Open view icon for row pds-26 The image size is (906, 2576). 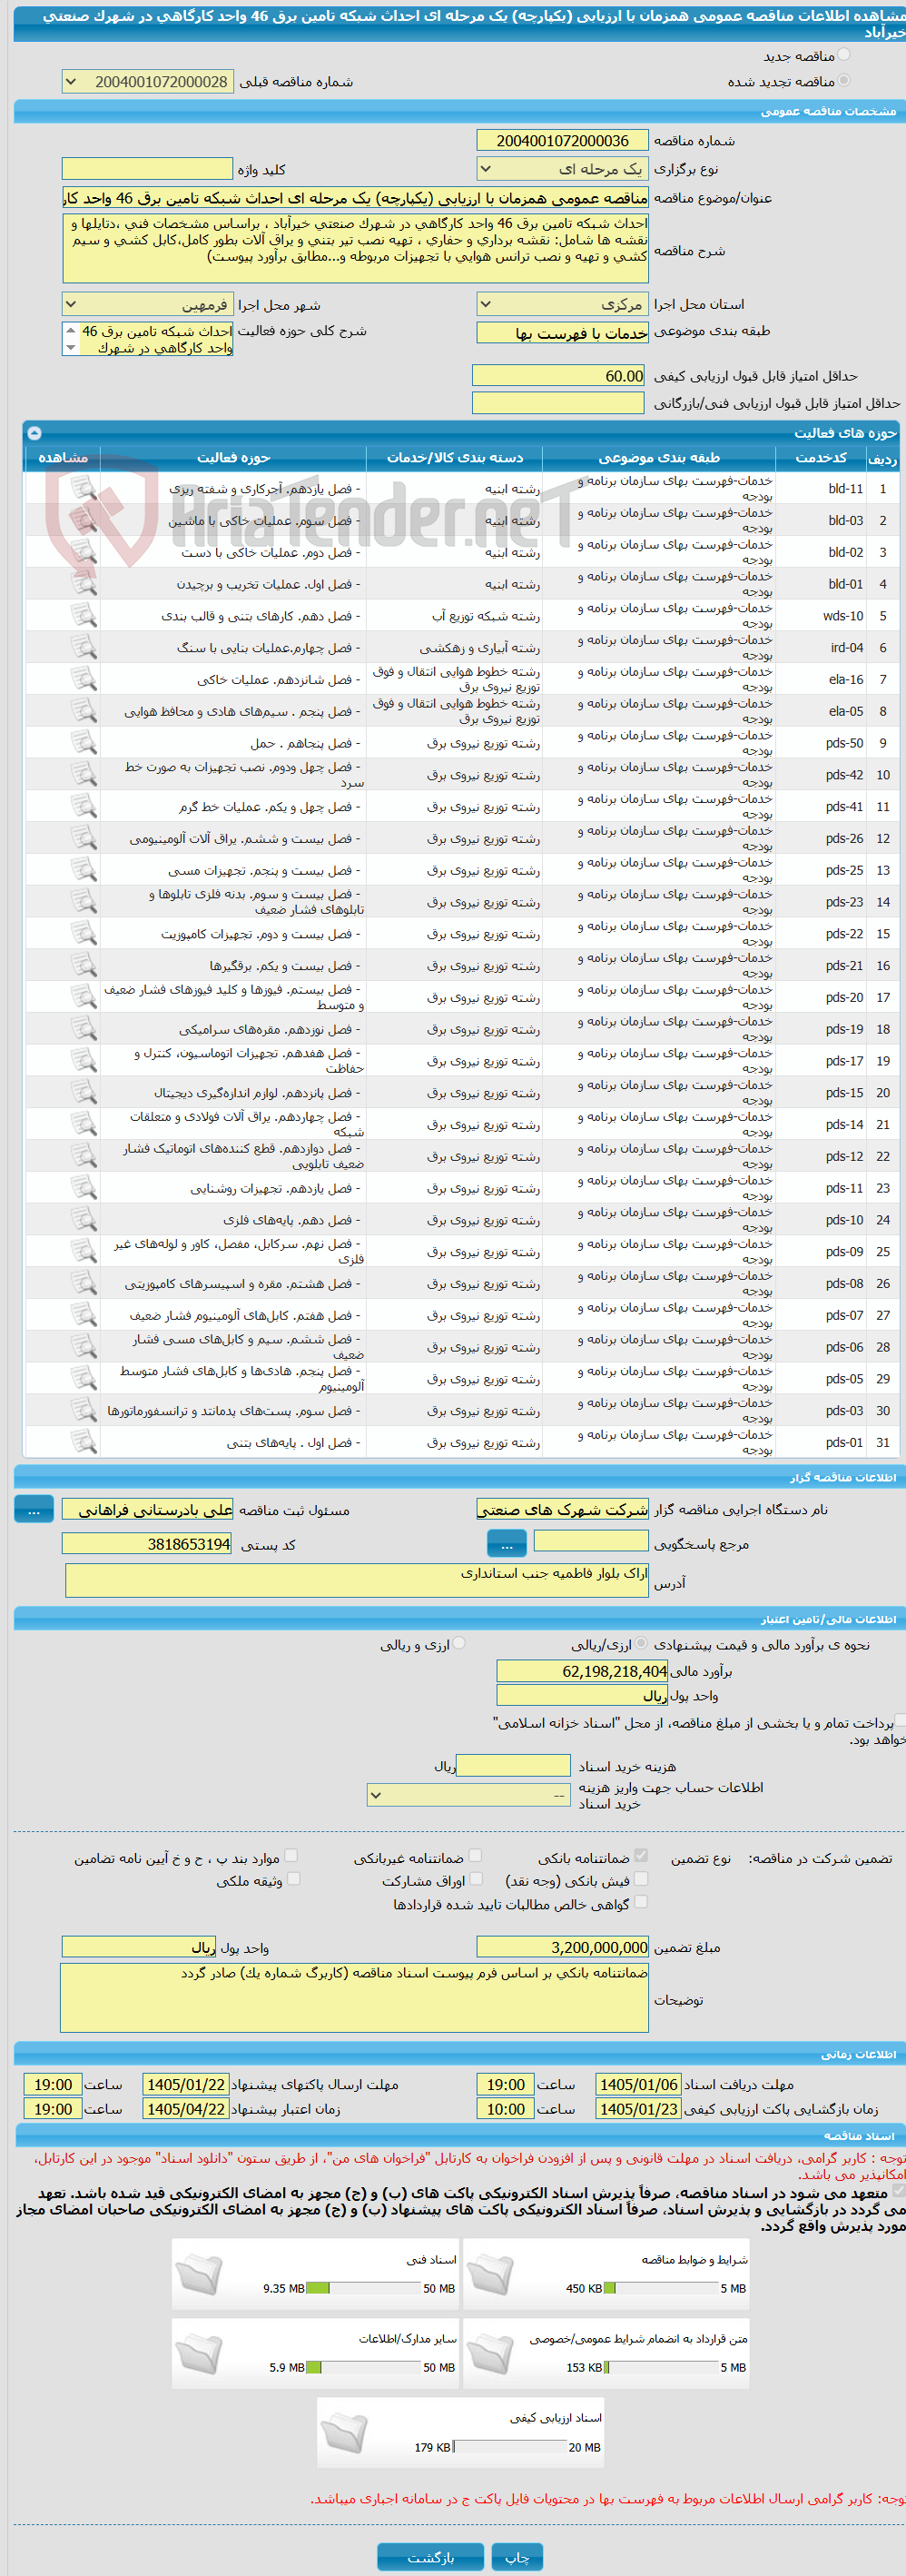[x=84, y=838]
